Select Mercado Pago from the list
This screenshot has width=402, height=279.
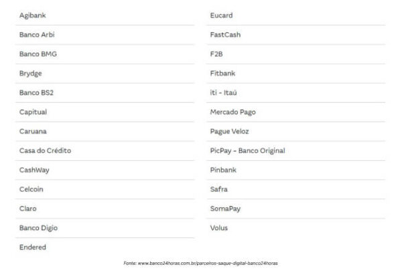click(233, 112)
